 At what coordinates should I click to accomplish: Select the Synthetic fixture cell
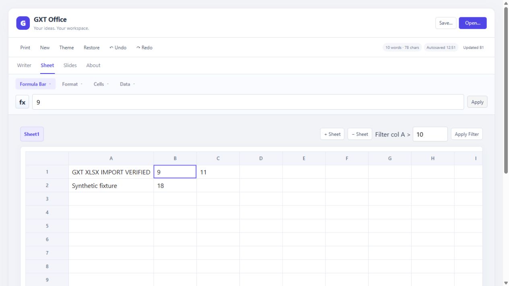(111, 186)
